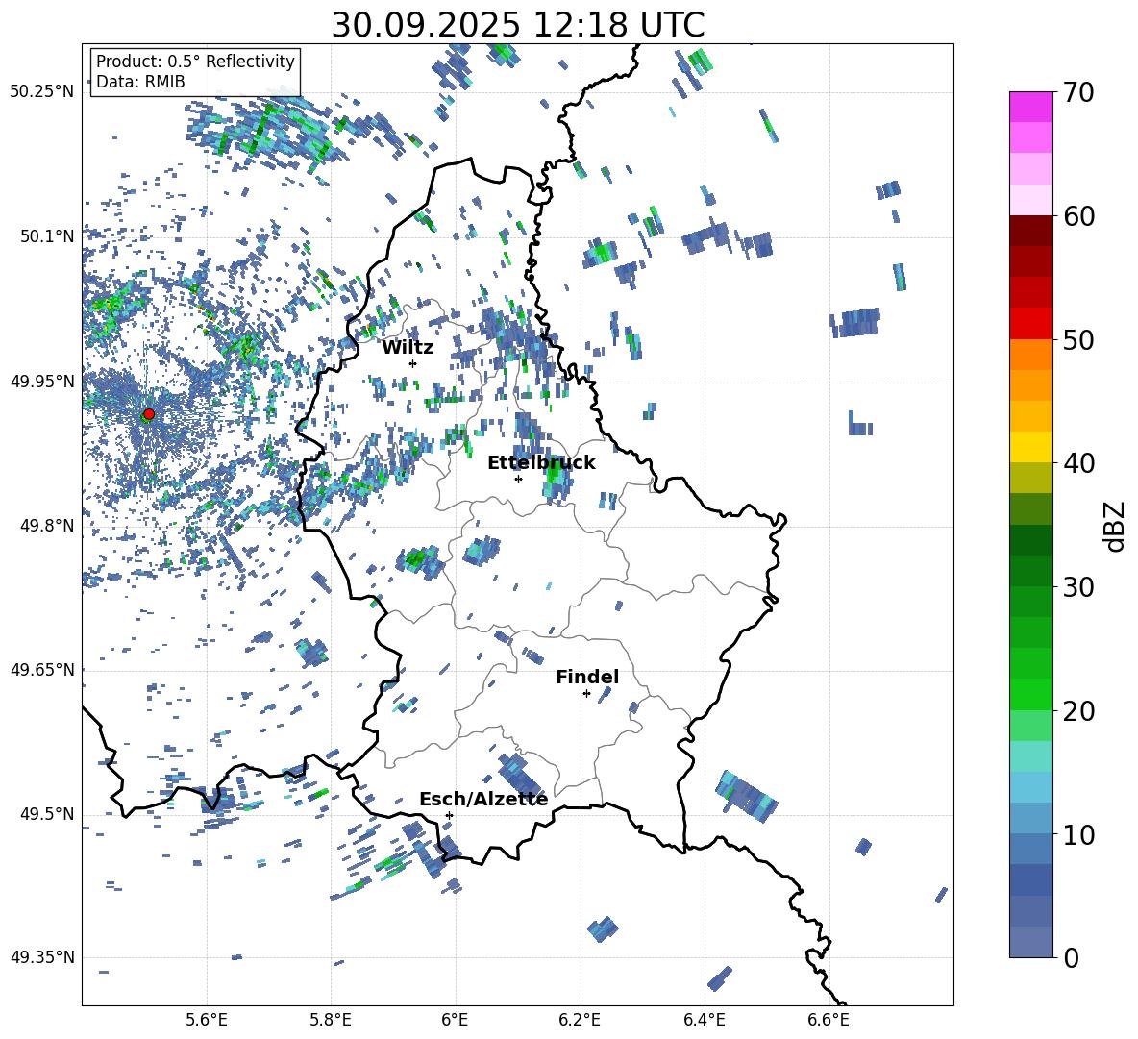Click the red radar location marker
1138x1039 pixels.
149,414
